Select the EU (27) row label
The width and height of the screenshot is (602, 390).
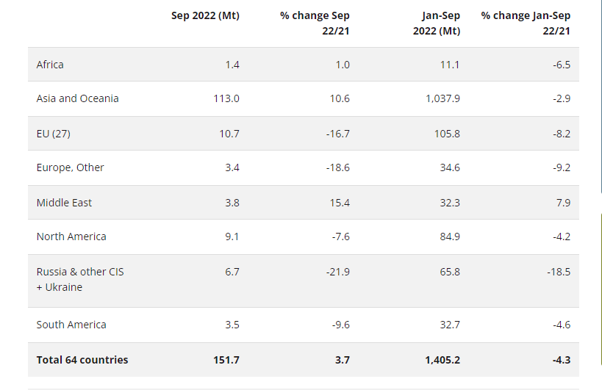click(x=54, y=134)
